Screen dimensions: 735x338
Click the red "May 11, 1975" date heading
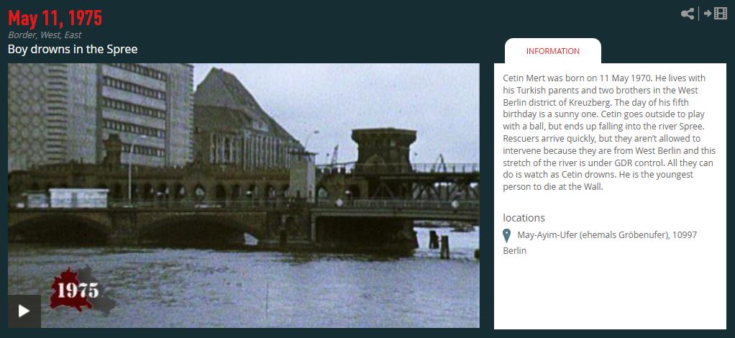(x=55, y=18)
